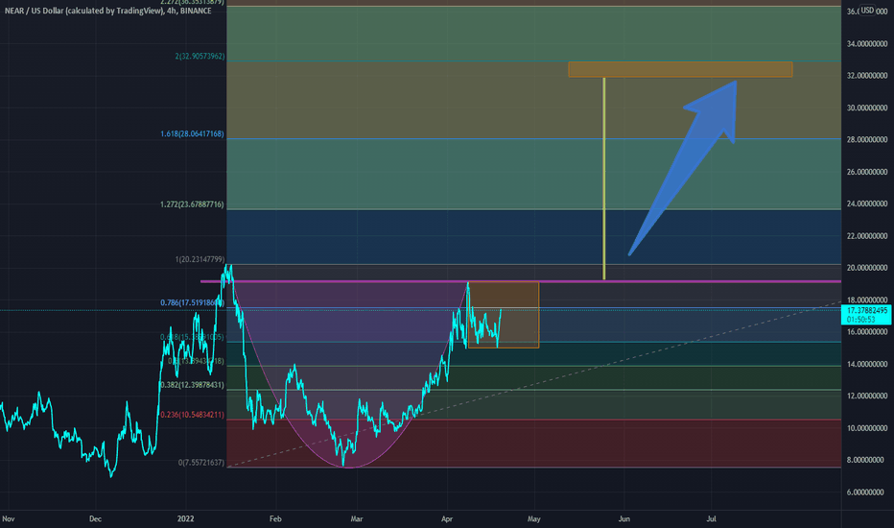Click the May label on time axis
894x528 pixels.
tap(533, 518)
